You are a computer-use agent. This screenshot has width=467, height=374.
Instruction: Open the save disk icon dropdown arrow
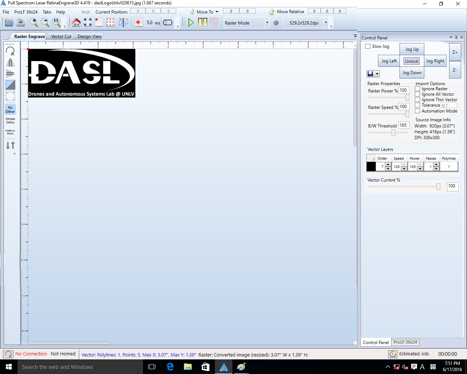click(377, 74)
